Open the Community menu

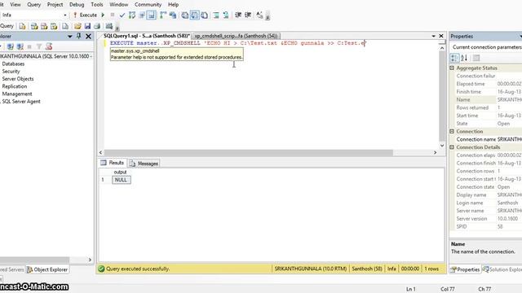click(x=148, y=5)
